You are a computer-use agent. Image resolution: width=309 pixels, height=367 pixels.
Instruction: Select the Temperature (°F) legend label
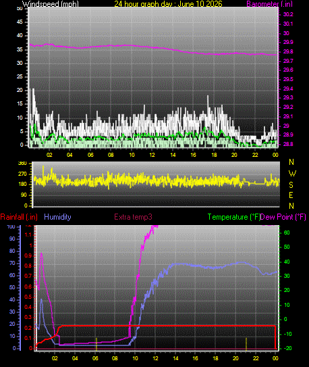pos(234,217)
